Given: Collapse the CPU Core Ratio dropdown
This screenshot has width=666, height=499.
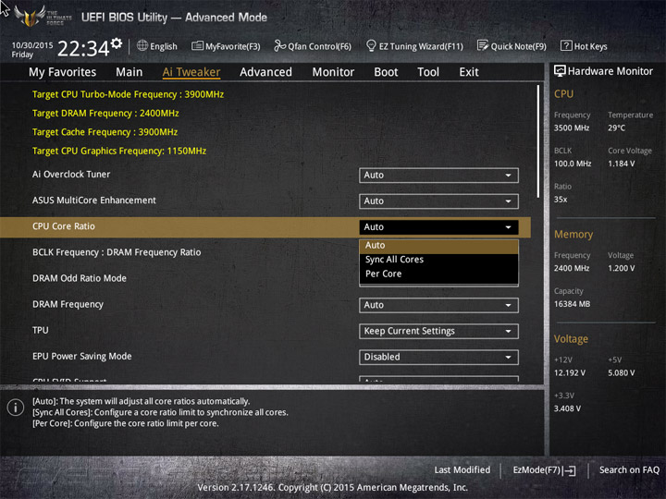Looking at the screenshot, I should point(438,227).
